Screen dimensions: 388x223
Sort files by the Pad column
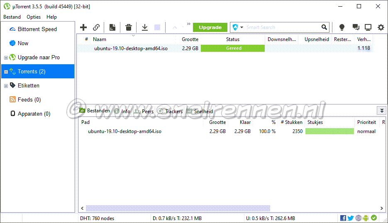point(85,122)
